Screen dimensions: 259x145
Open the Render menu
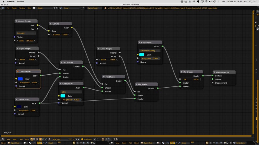[x=14, y=8]
